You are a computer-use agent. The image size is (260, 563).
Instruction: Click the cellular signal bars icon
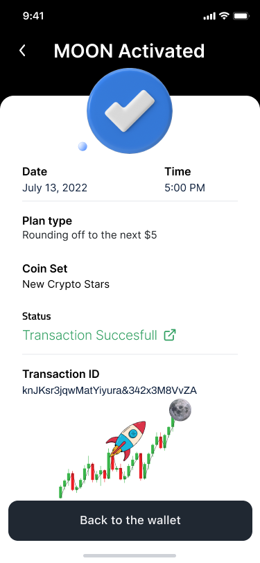click(209, 16)
